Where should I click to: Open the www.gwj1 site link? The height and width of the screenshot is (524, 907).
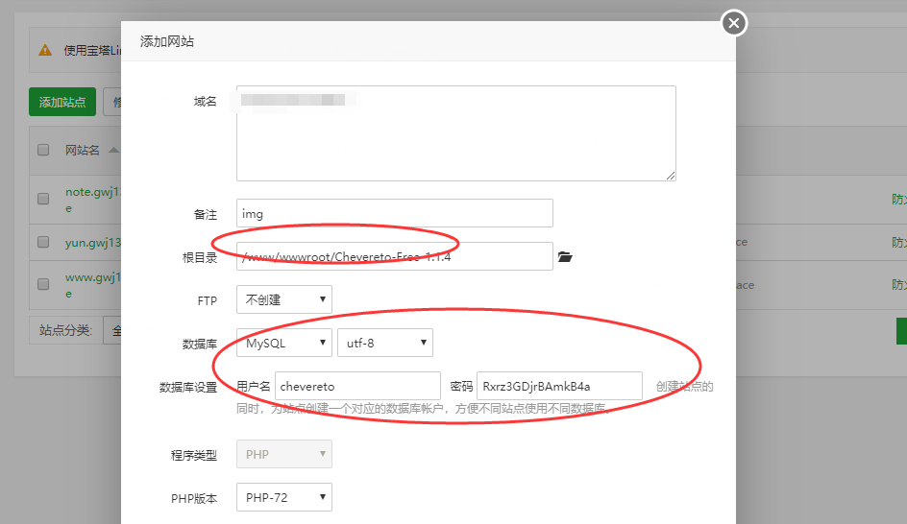coord(92,285)
